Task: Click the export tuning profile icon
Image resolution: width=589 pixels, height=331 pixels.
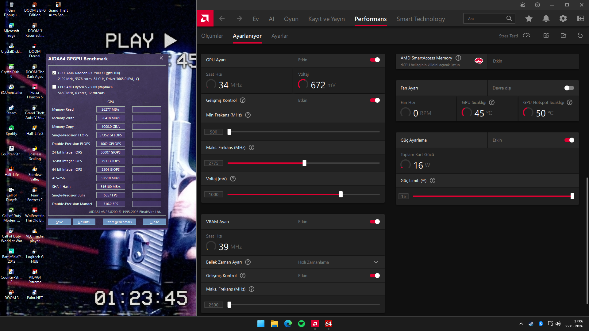Action: click(x=563, y=36)
